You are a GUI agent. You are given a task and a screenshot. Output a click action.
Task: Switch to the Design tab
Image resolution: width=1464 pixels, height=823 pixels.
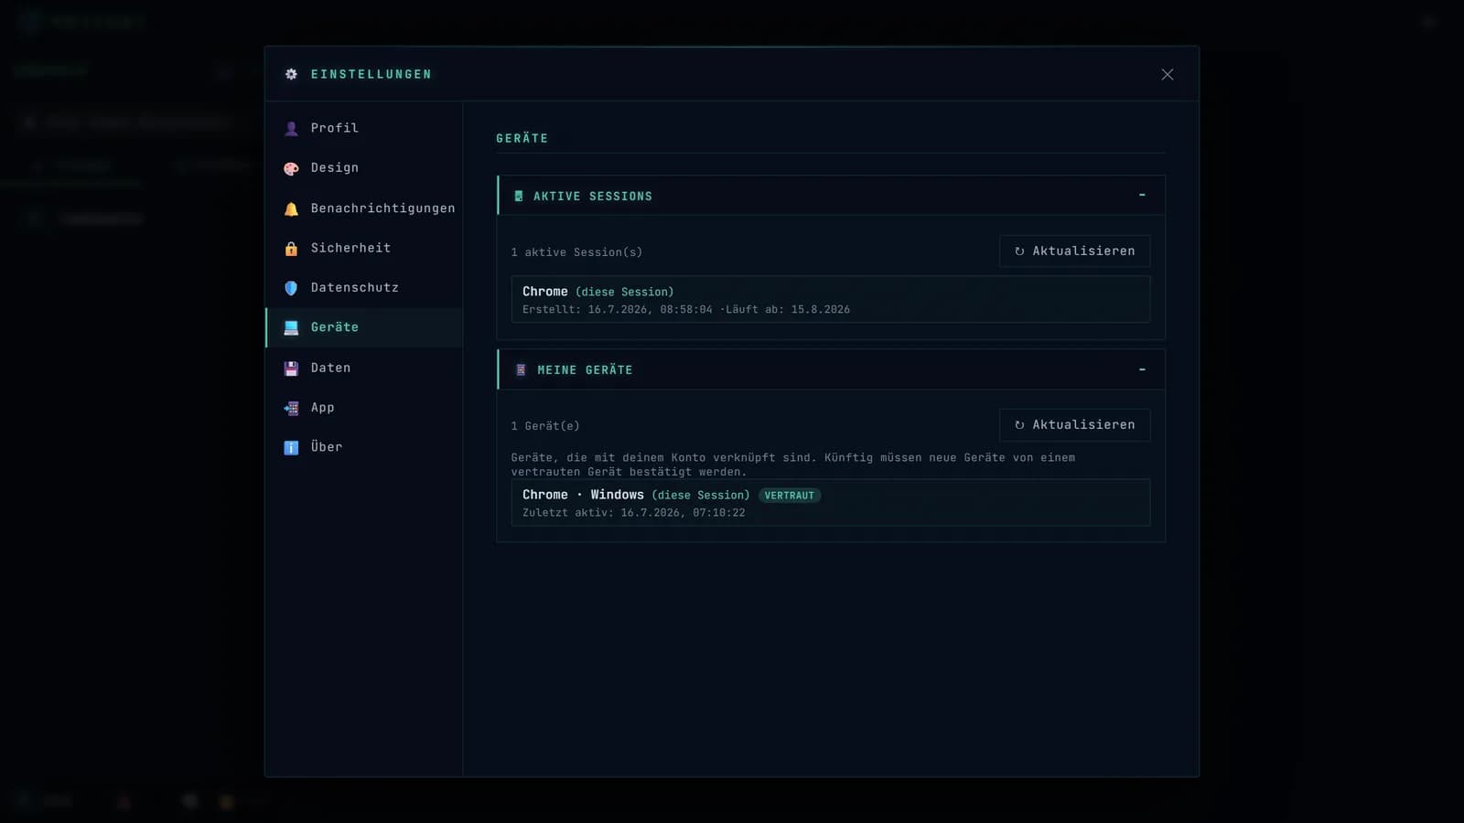tap(364, 168)
